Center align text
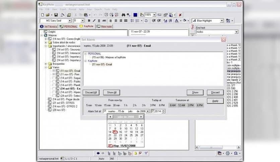The image size is (280, 162). pyautogui.click(x=116, y=21)
